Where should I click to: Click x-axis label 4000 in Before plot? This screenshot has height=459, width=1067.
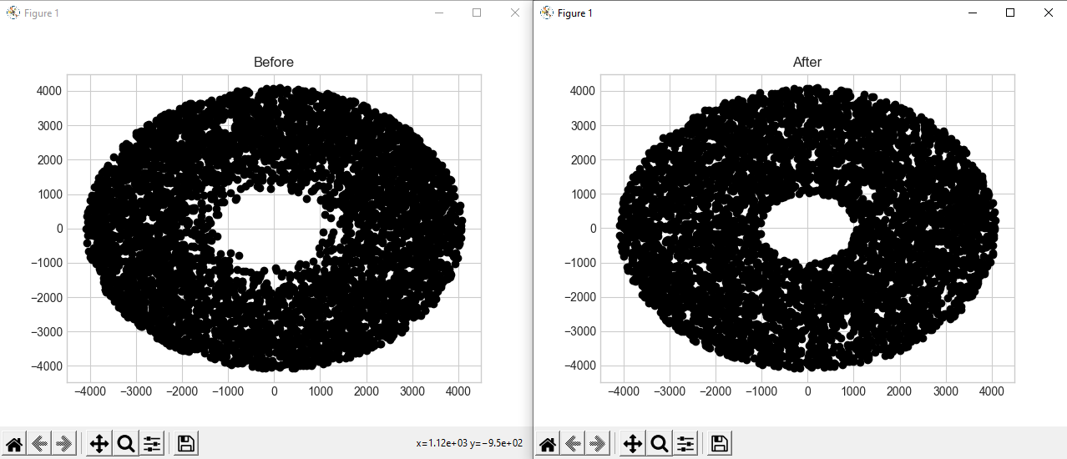(458, 391)
